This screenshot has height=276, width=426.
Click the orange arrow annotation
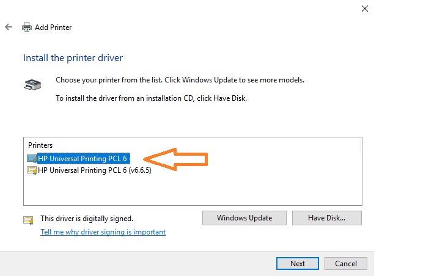click(175, 159)
